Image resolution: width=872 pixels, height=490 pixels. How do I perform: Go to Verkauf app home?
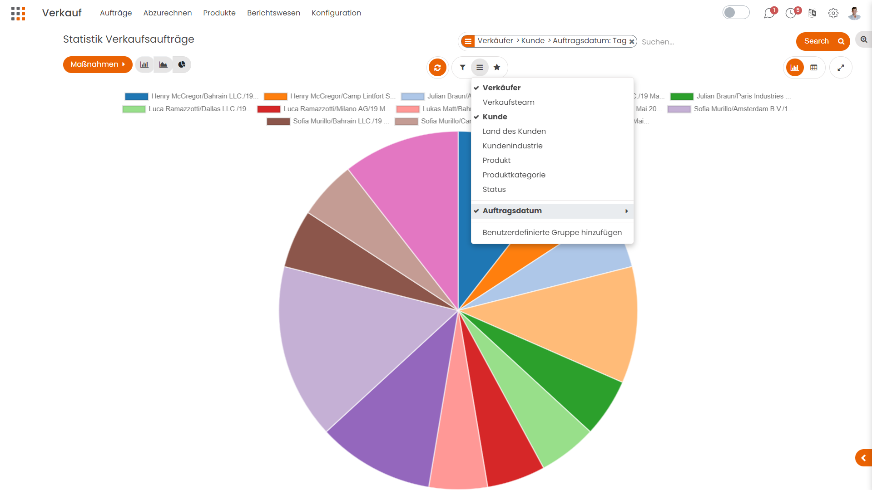[x=62, y=13]
